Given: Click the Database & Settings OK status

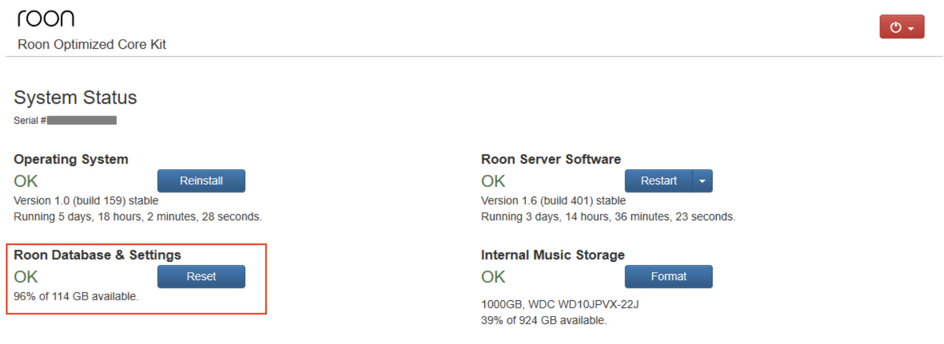Looking at the screenshot, I should coord(26,277).
